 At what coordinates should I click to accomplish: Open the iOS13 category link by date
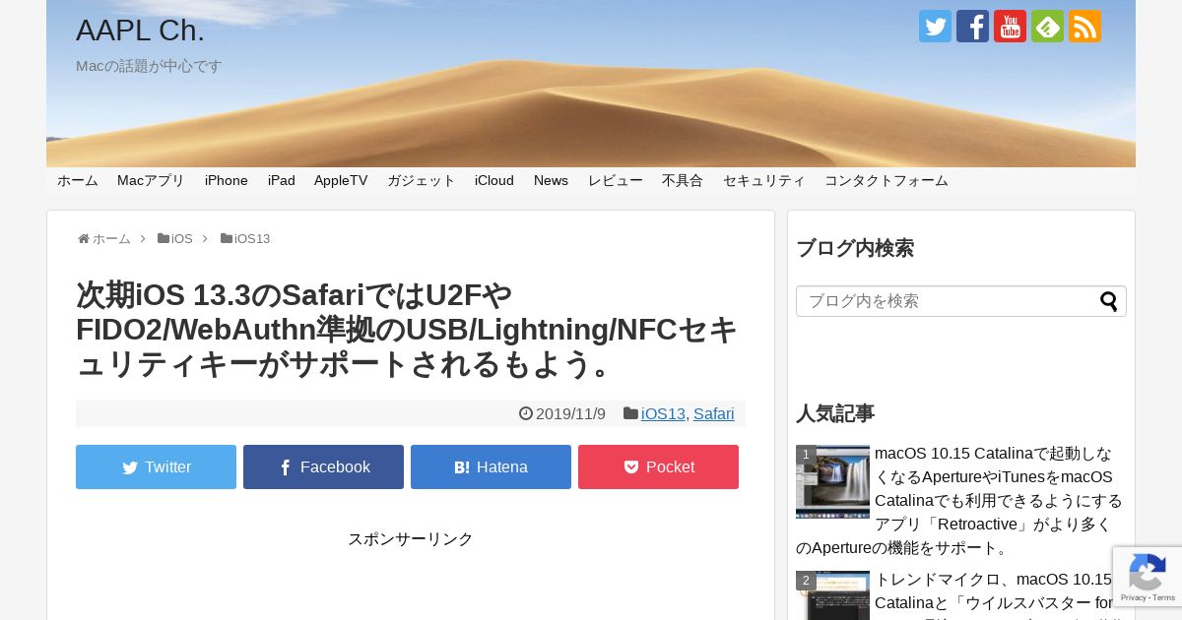pyautogui.click(x=663, y=414)
